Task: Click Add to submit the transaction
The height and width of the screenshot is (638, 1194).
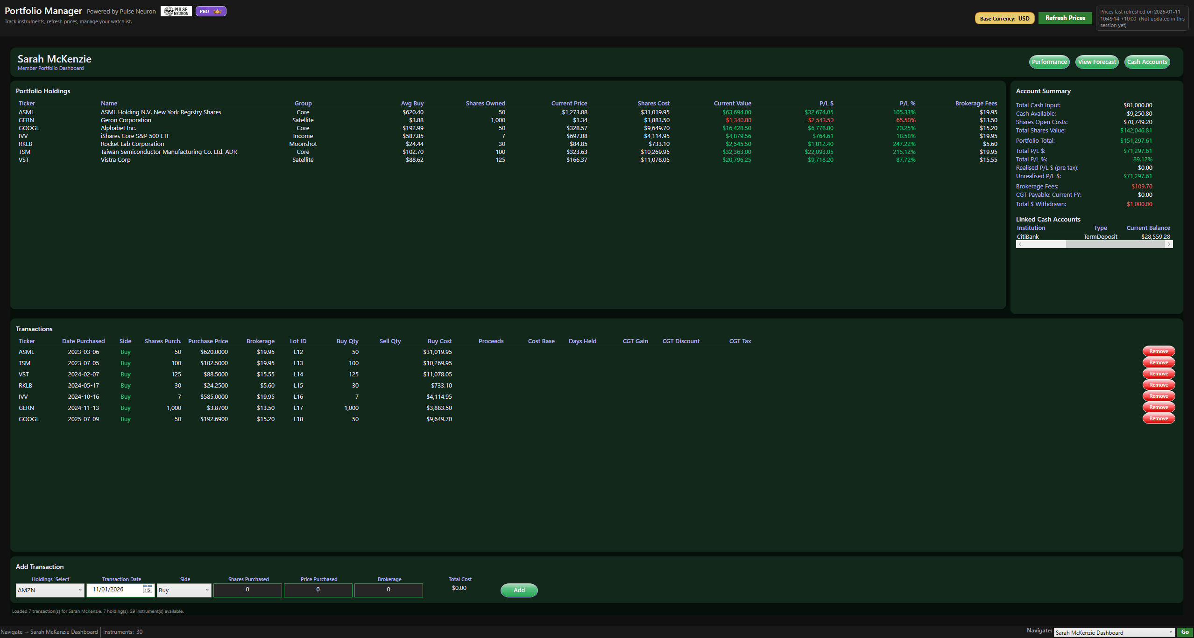Action: point(519,590)
